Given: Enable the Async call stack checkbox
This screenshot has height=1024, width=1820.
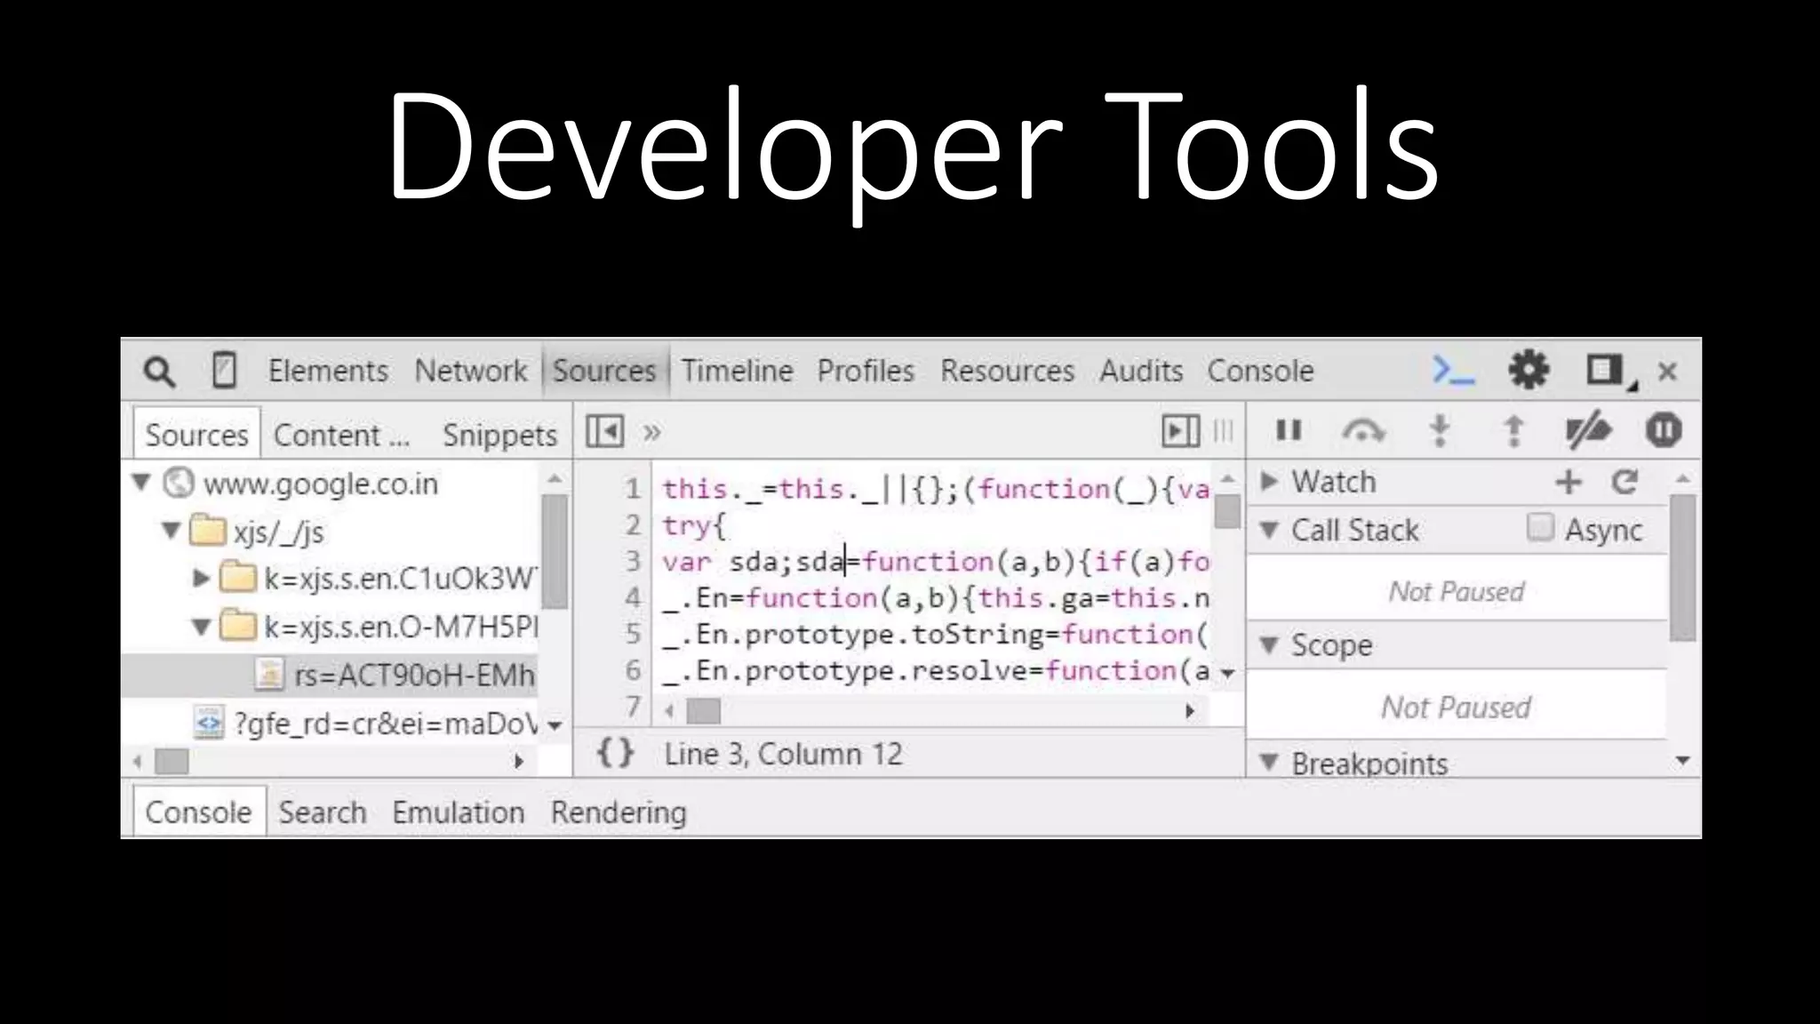Looking at the screenshot, I should click(x=1540, y=528).
